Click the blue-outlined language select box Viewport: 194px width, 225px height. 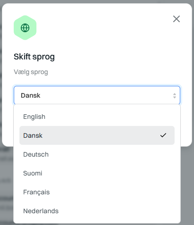click(x=97, y=95)
